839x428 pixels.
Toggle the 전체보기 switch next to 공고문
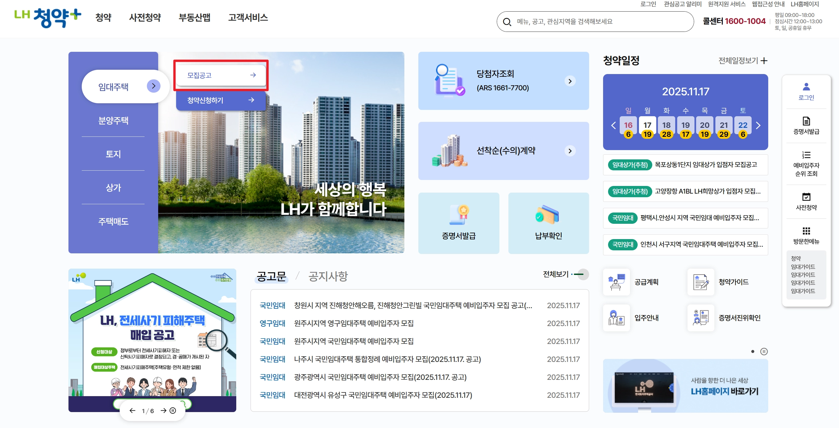[580, 274]
